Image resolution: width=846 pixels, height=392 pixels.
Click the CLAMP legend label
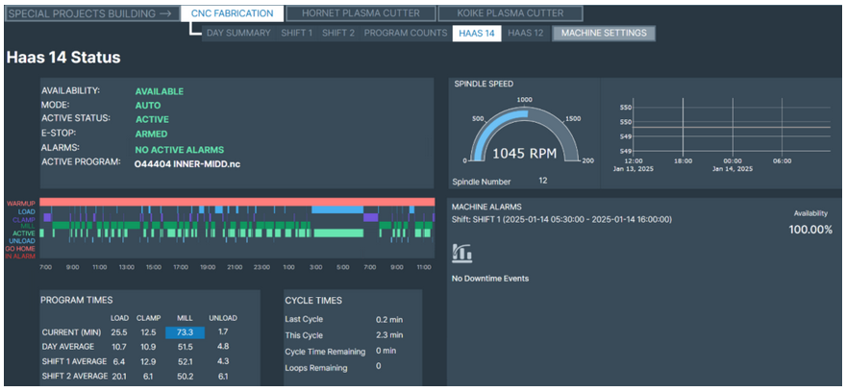tap(25, 219)
